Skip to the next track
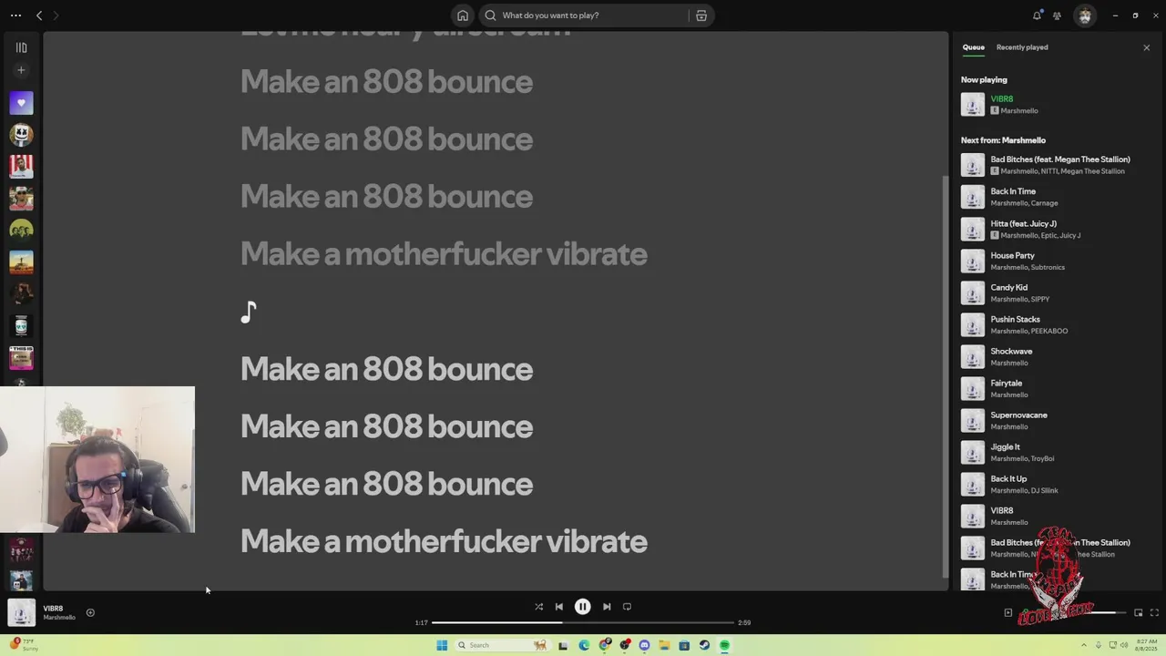Screen dimensions: 1166x656 click(x=607, y=607)
